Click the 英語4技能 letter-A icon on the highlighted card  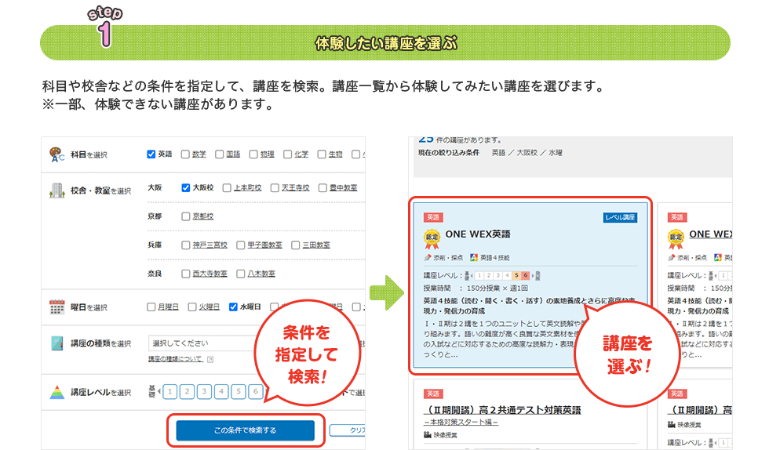pos(474,257)
